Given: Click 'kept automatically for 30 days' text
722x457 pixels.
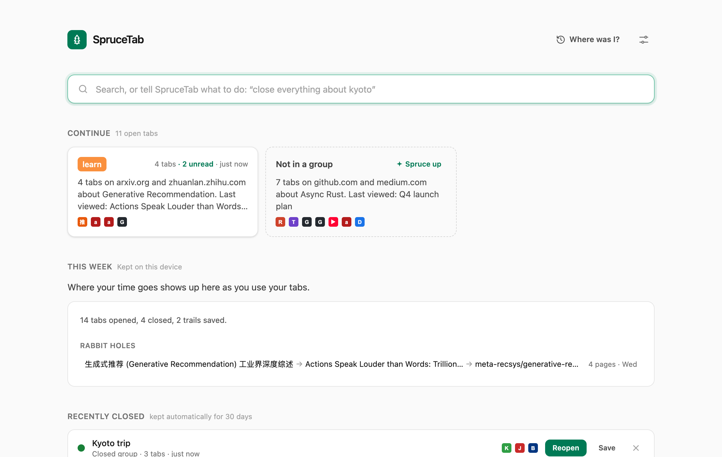Looking at the screenshot, I should point(201,417).
